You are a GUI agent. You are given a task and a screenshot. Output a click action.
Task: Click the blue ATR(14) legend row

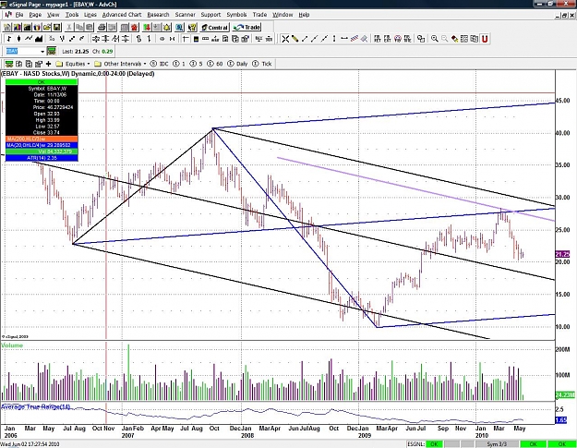[42, 158]
